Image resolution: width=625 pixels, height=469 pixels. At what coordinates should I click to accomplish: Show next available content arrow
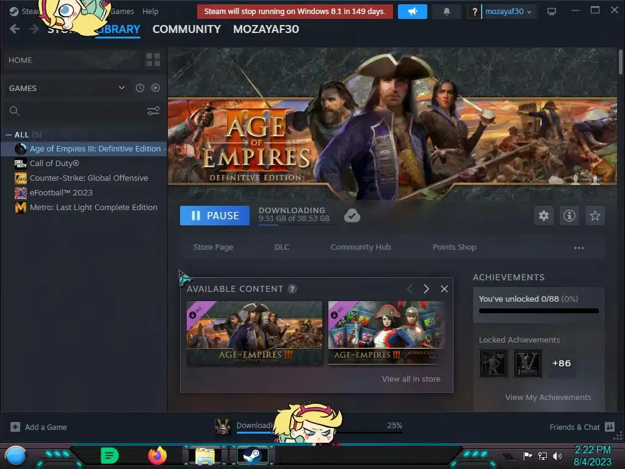tap(426, 289)
